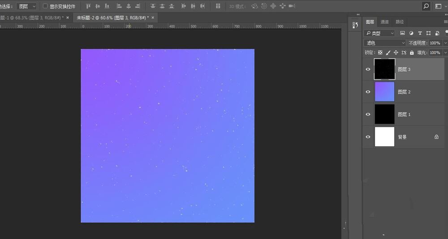Screen dimensions: 448x239
Task: Click the distribute left edges icon
Action: tap(184, 6)
